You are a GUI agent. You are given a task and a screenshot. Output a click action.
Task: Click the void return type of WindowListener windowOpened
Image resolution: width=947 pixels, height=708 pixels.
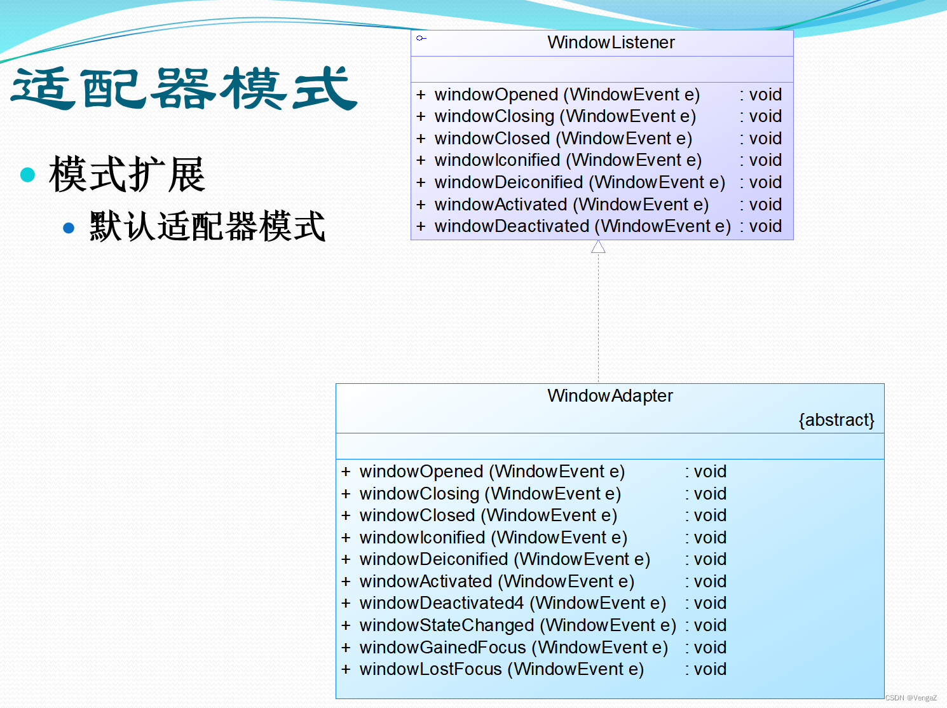[765, 95]
